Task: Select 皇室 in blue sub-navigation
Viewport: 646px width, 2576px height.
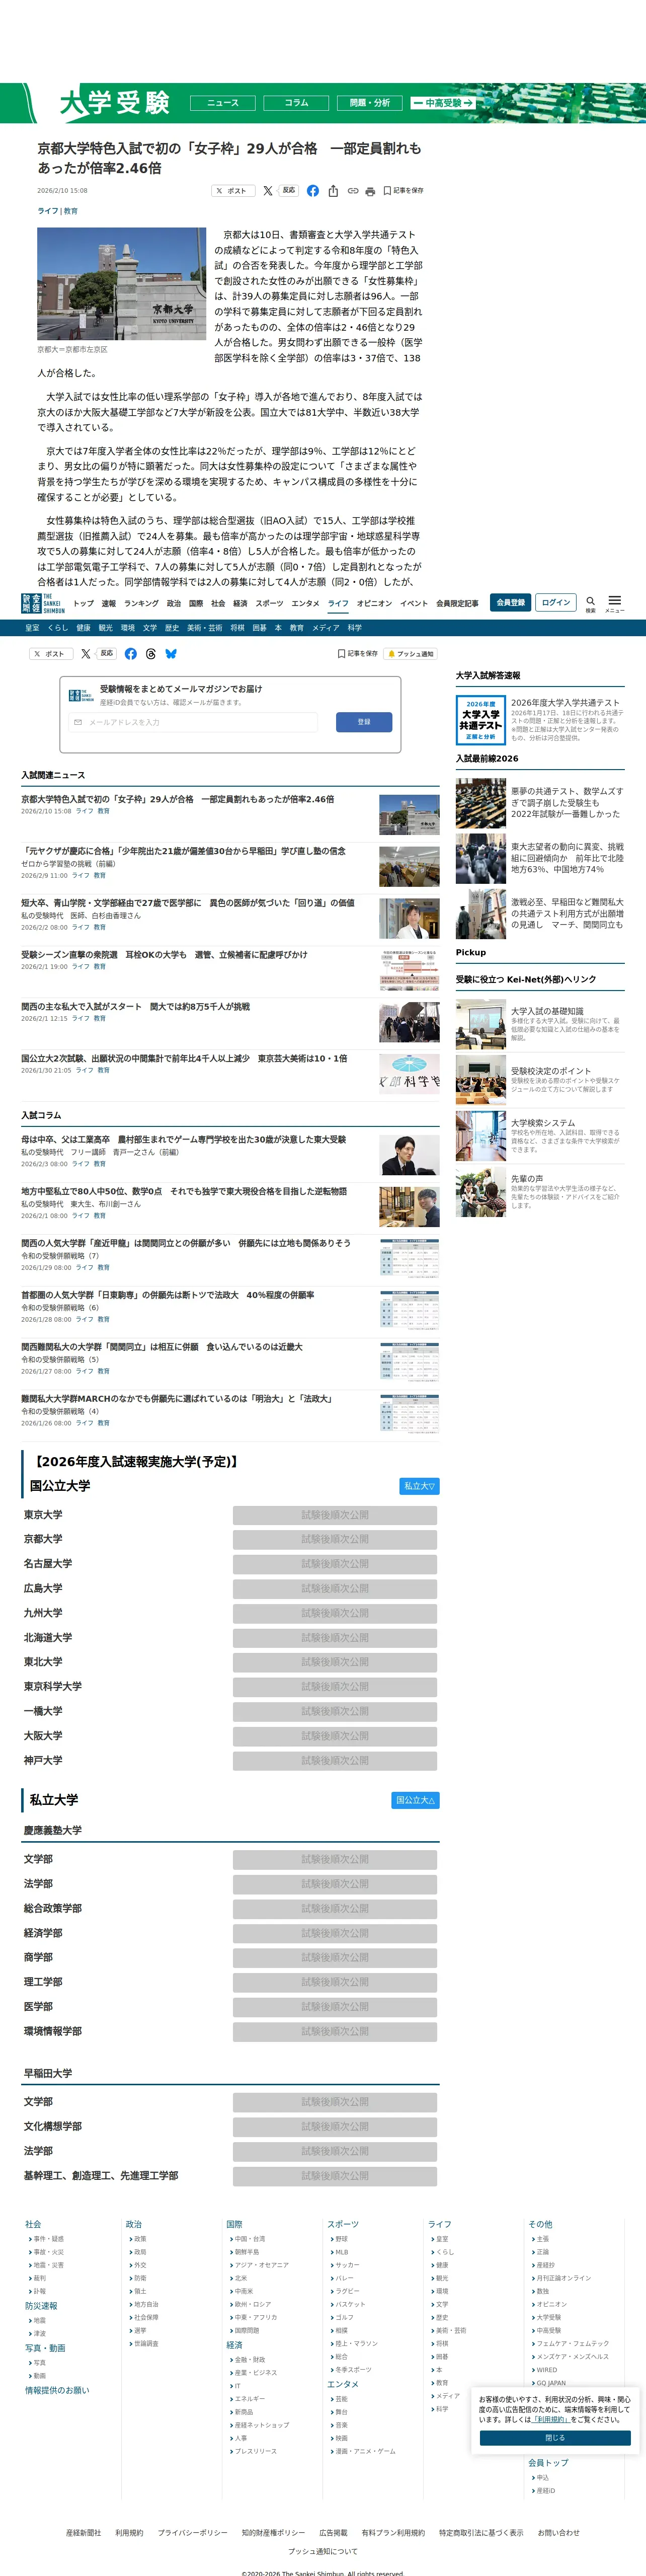Action: (32, 628)
